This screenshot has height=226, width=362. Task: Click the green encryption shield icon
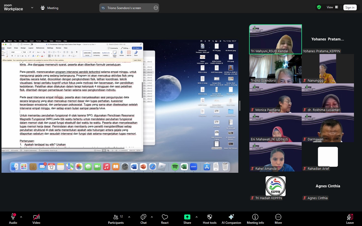tap(319, 7)
